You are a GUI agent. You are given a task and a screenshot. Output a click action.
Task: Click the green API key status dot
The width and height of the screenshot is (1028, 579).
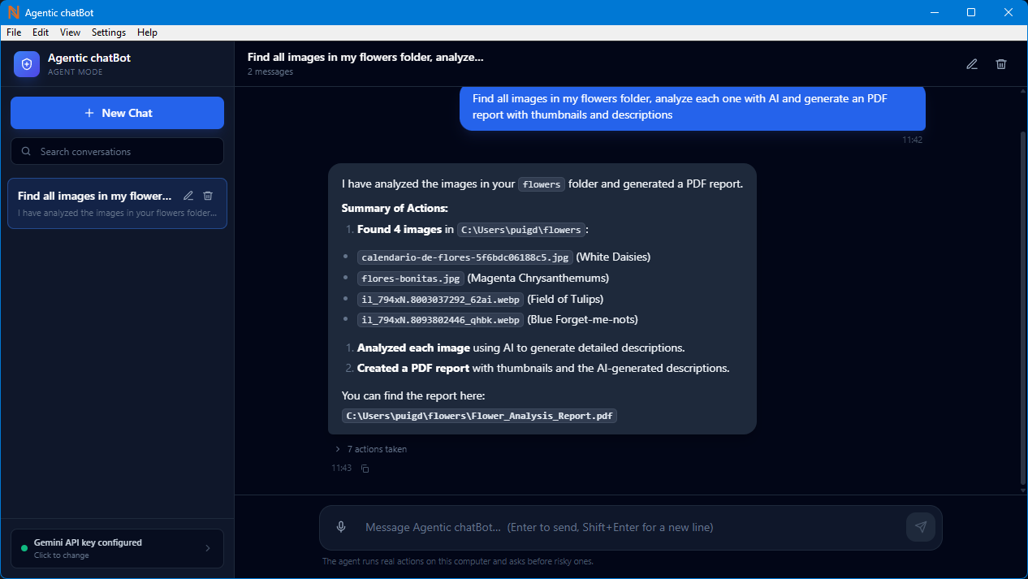pos(24,548)
